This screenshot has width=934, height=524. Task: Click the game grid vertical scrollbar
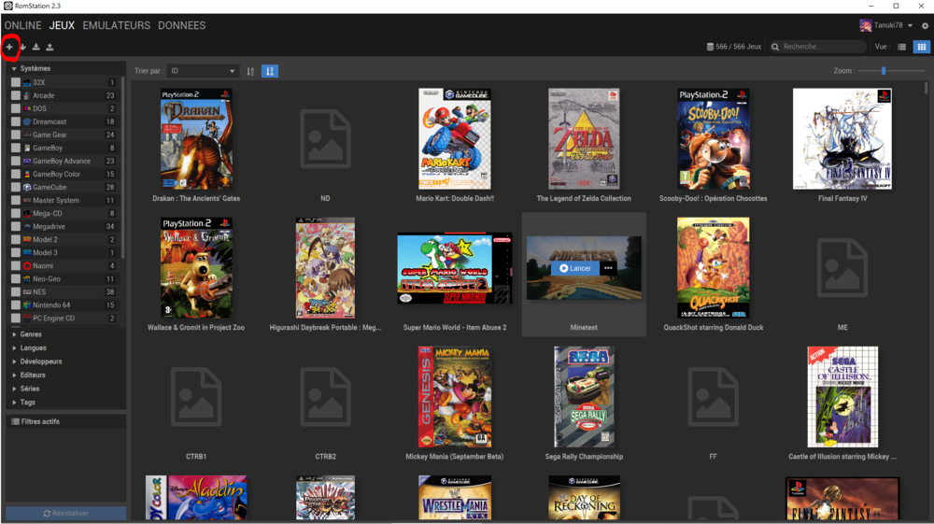point(927,88)
